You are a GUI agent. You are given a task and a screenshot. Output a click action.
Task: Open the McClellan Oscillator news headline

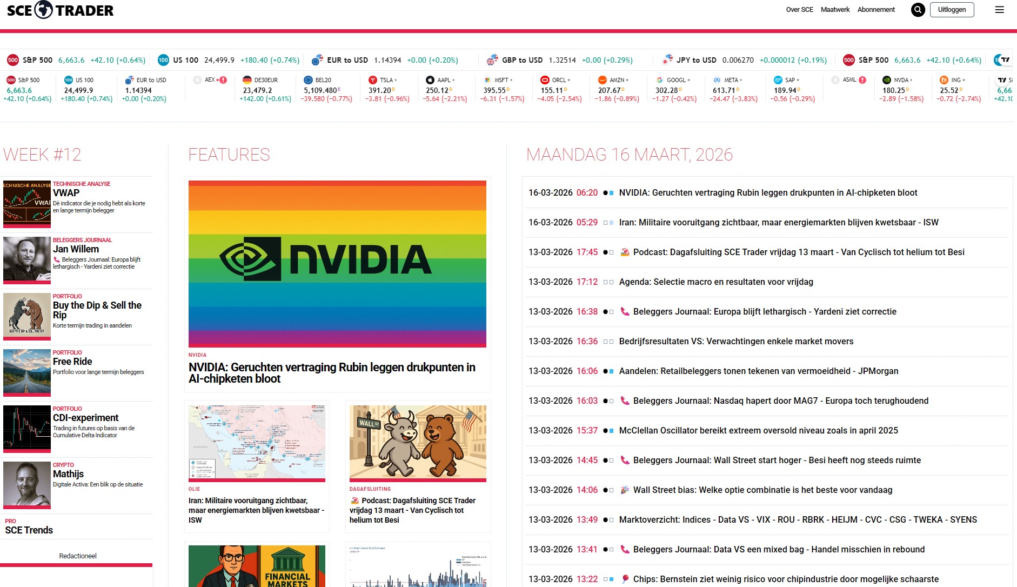(759, 430)
